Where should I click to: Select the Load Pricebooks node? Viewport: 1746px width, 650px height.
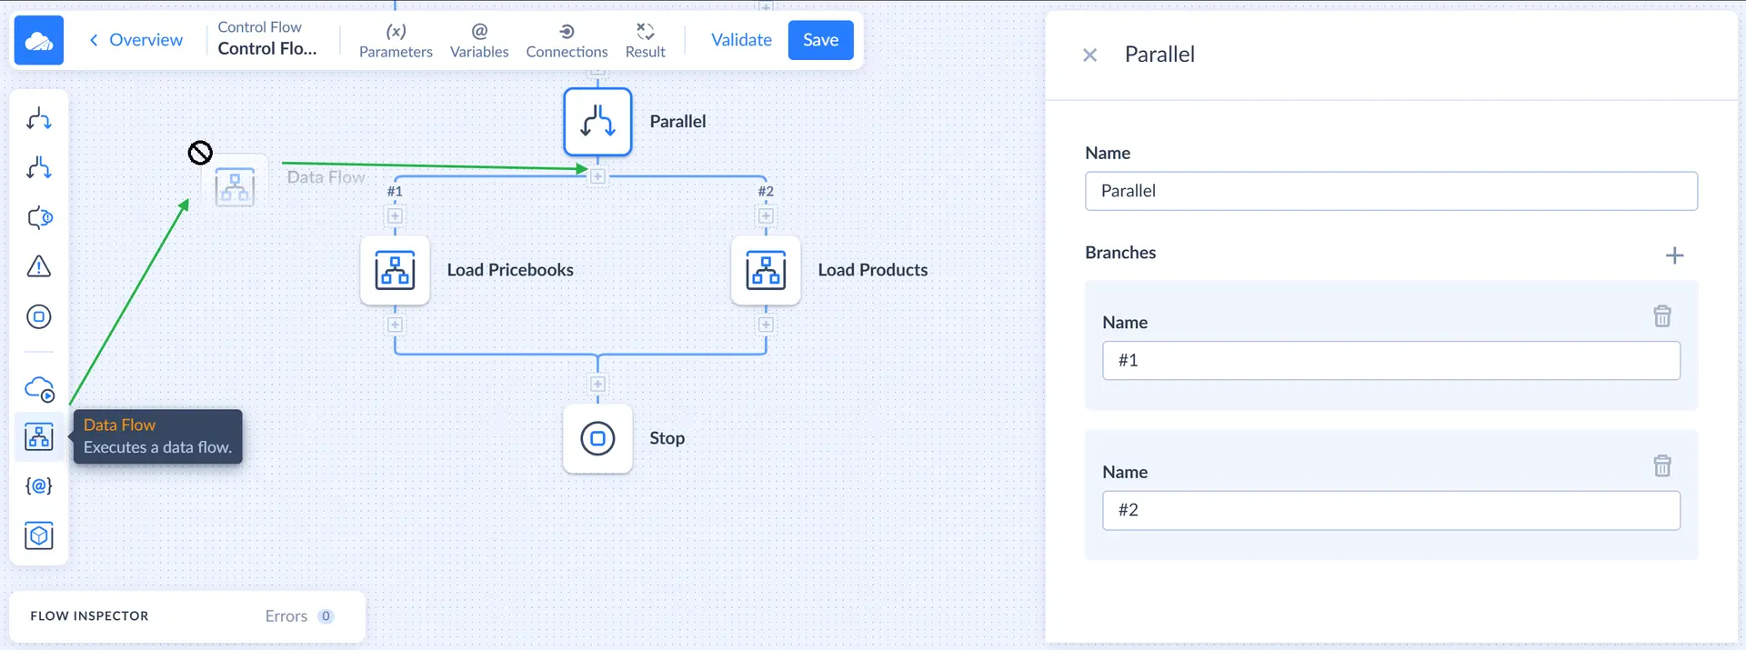tap(395, 270)
